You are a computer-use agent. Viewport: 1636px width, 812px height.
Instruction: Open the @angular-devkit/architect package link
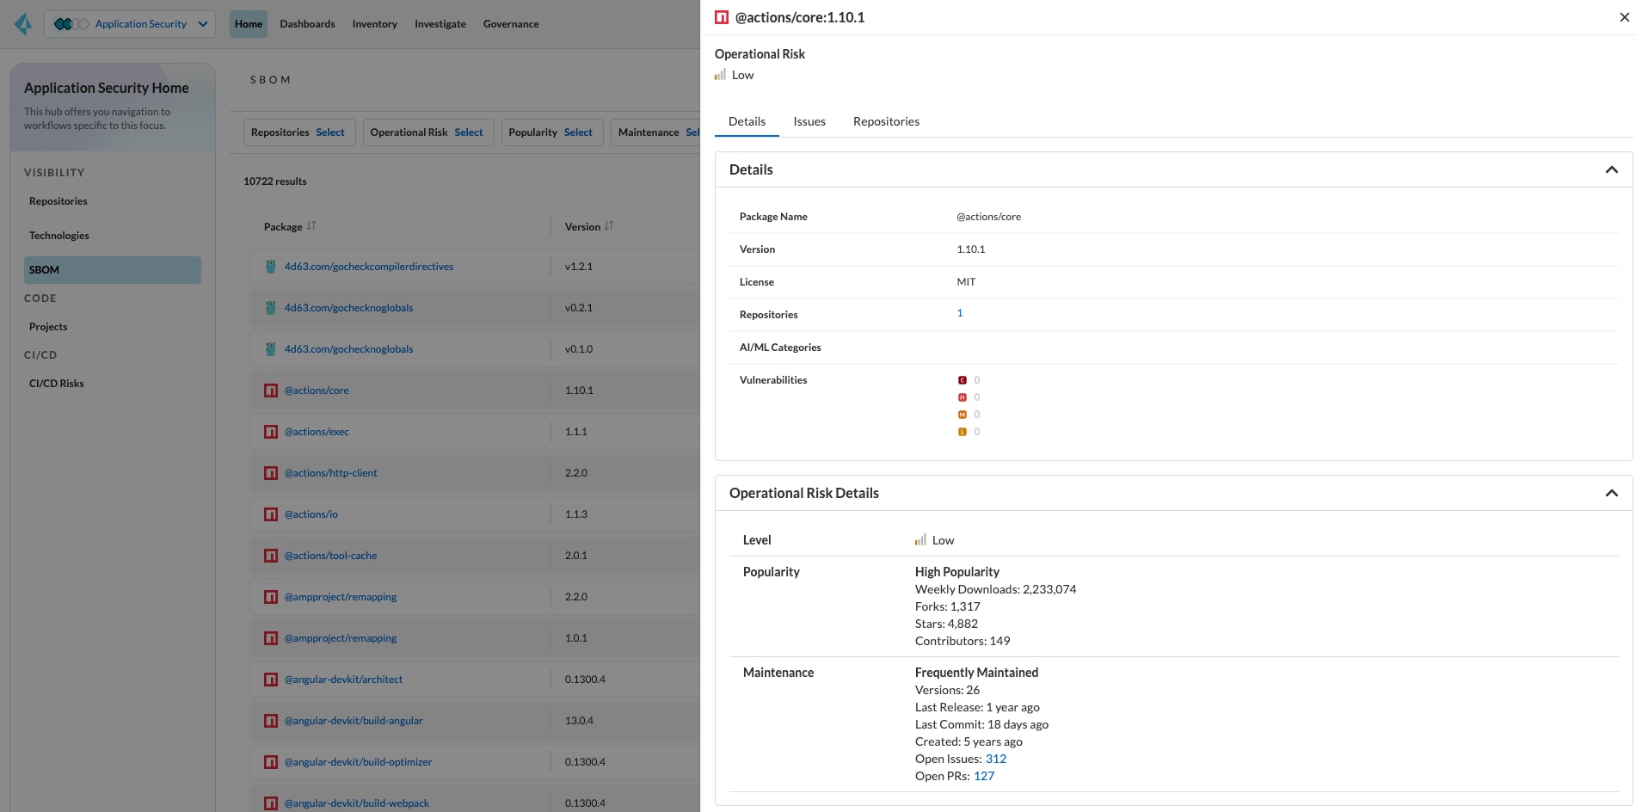343,680
